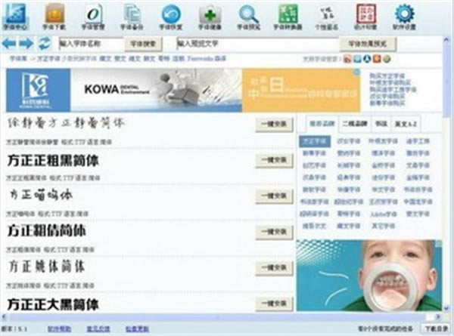Open the 字体转换器 font converter icon
Viewport: 454px width, 336px height.
pos(288,15)
